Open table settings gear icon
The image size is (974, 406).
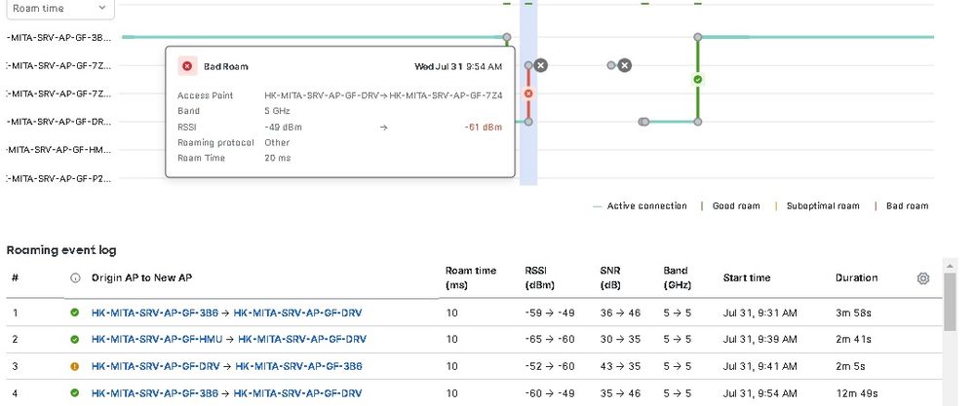coord(923,278)
